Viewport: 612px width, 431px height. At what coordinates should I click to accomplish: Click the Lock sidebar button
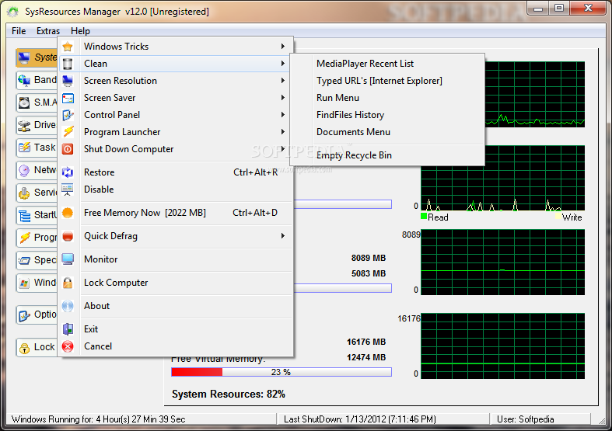(x=37, y=347)
